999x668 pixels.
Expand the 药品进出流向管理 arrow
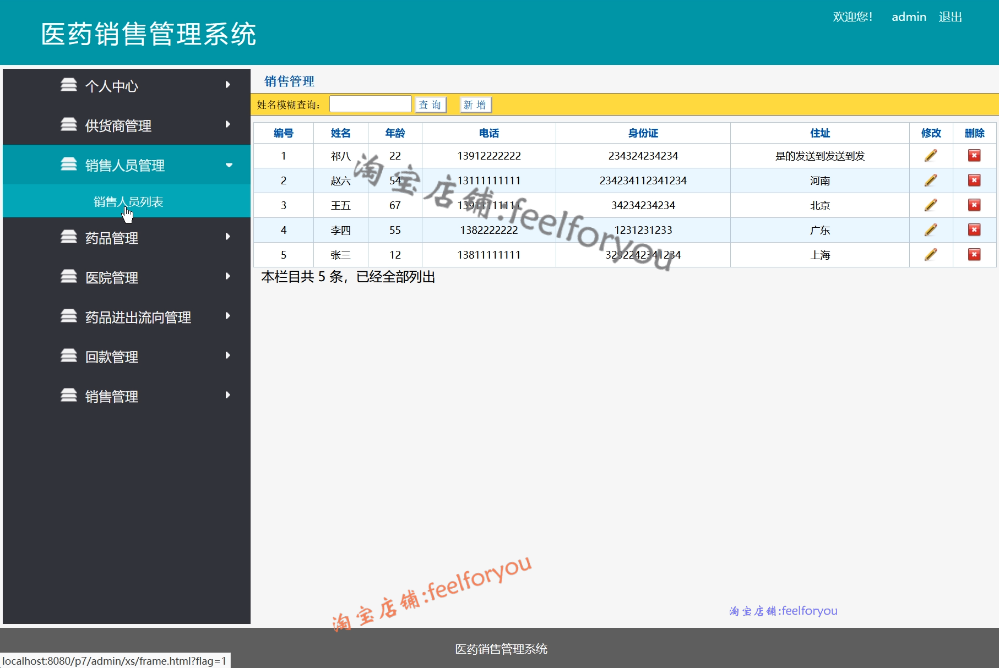(228, 316)
